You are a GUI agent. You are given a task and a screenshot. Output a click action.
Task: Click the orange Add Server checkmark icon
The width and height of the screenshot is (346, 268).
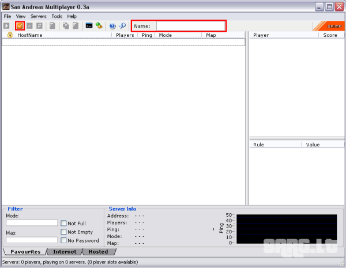point(20,26)
